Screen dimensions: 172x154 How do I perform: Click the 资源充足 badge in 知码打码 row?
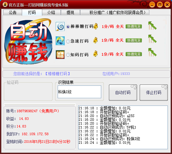click(134, 54)
